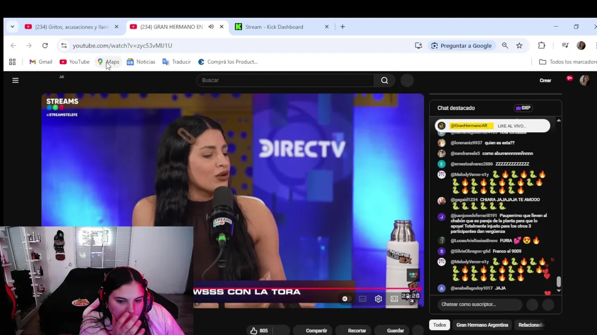Click the STREAMS channel watermark in video
This screenshot has width=597, height=335.
(x=62, y=107)
